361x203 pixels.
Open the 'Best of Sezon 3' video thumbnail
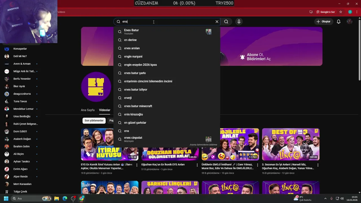(x=290, y=144)
